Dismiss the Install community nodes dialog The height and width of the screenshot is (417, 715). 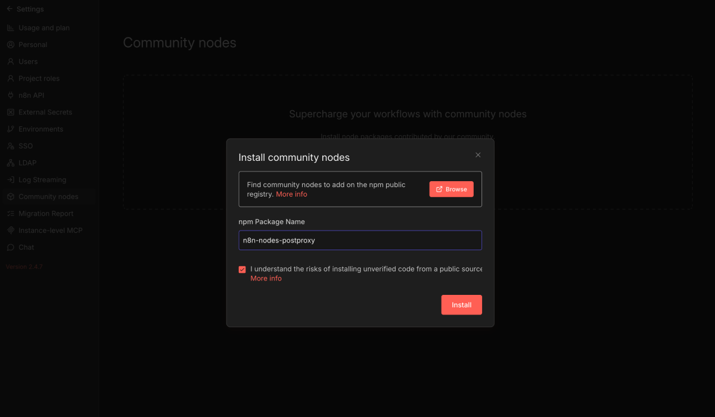[x=478, y=154]
